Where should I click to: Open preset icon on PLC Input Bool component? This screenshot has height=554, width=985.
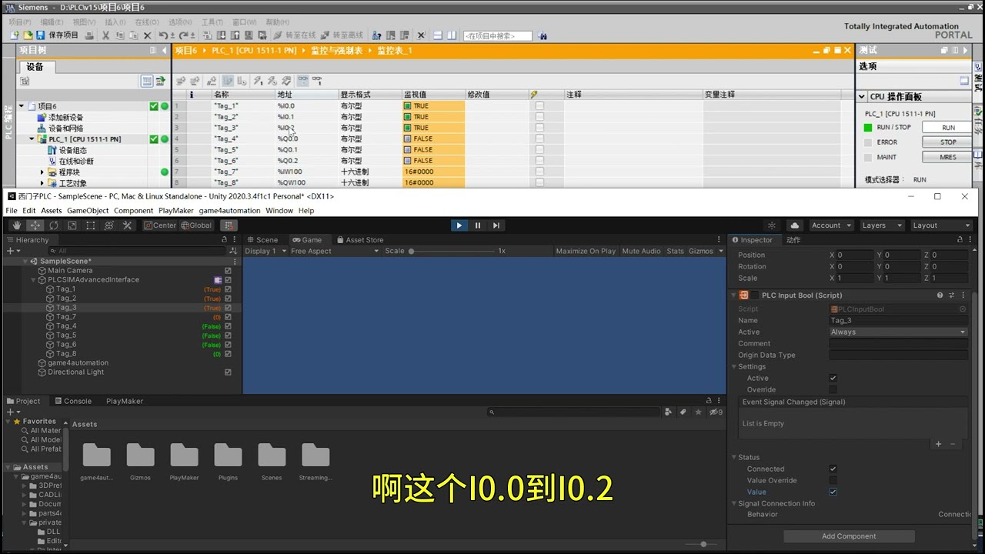[x=952, y=295]
